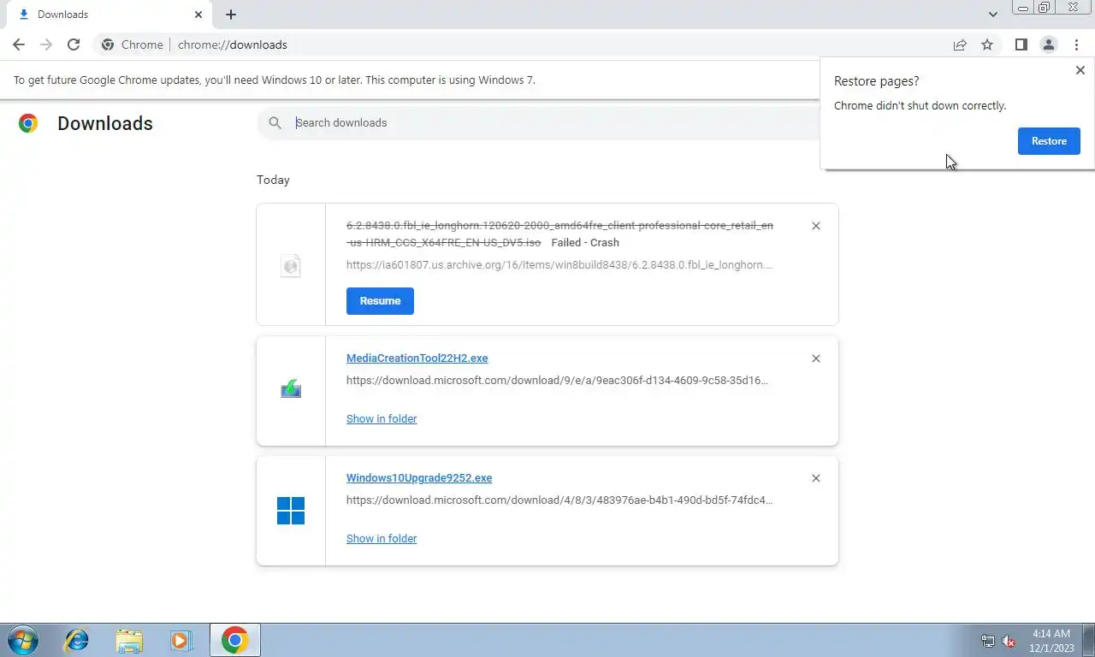Show MediaCreationTool22H2.exe in folder
This screenshot has height=657, width=1095.
(382, 418)
